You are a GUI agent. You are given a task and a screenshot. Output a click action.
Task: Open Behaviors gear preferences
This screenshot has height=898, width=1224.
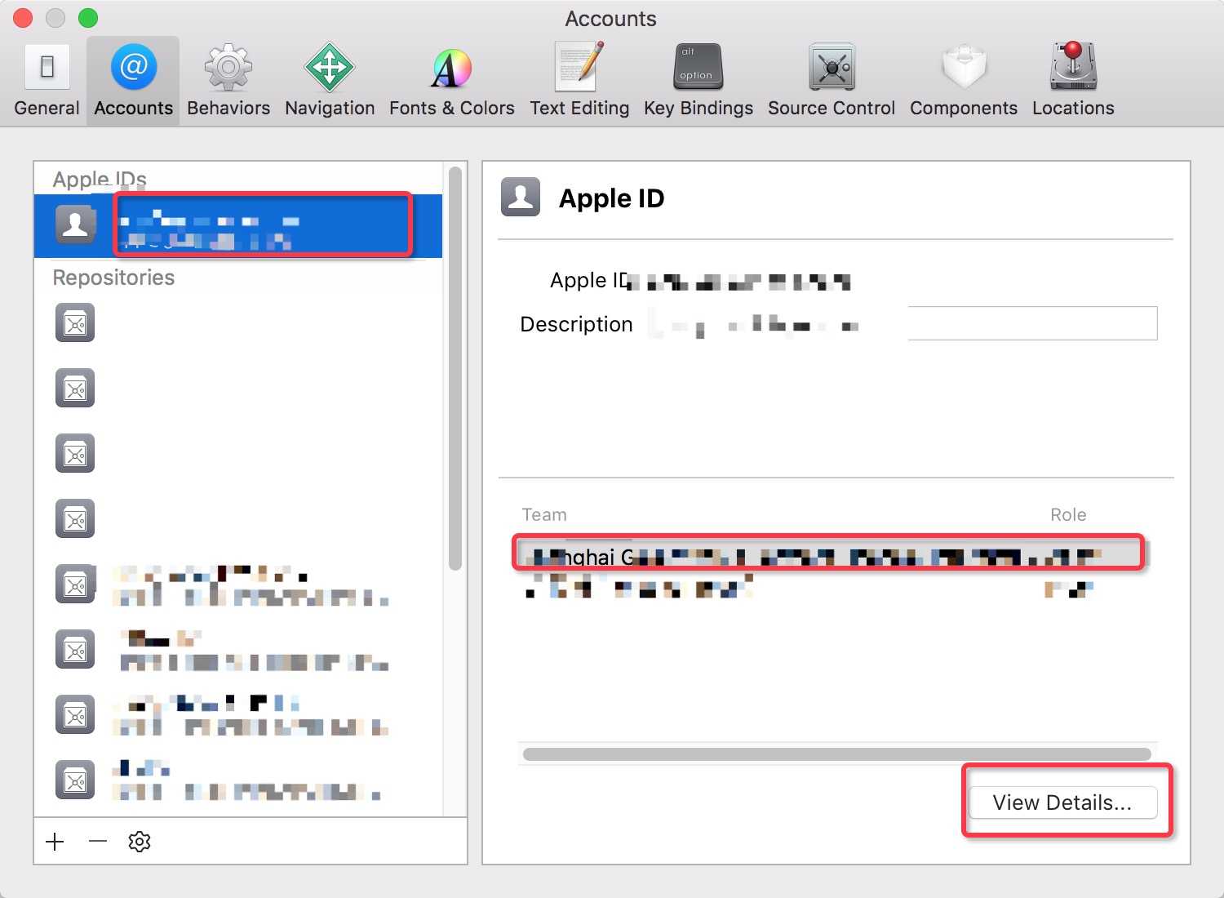tap(228, 80)
